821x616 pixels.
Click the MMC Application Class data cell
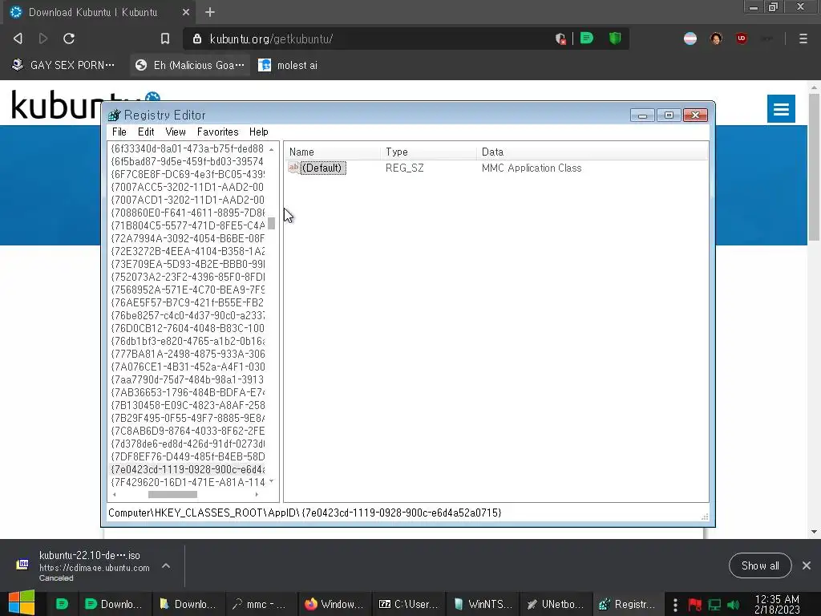[x=532, y=168]
